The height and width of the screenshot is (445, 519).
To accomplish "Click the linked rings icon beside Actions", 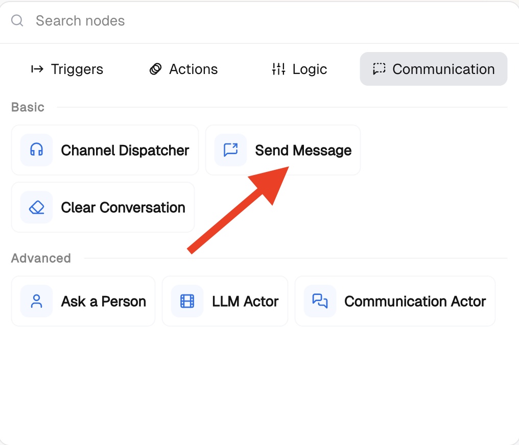I will (155, 69).
